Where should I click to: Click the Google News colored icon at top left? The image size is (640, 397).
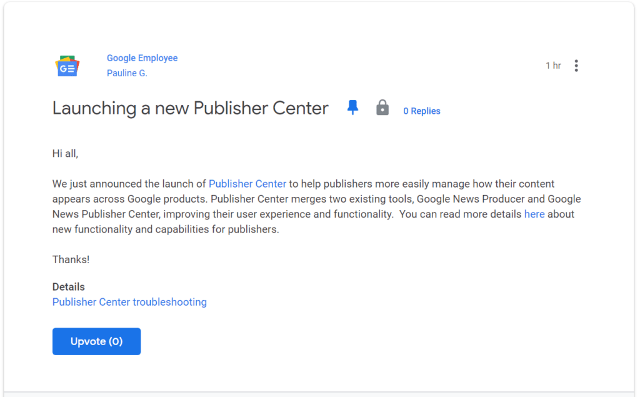(67, 65)
